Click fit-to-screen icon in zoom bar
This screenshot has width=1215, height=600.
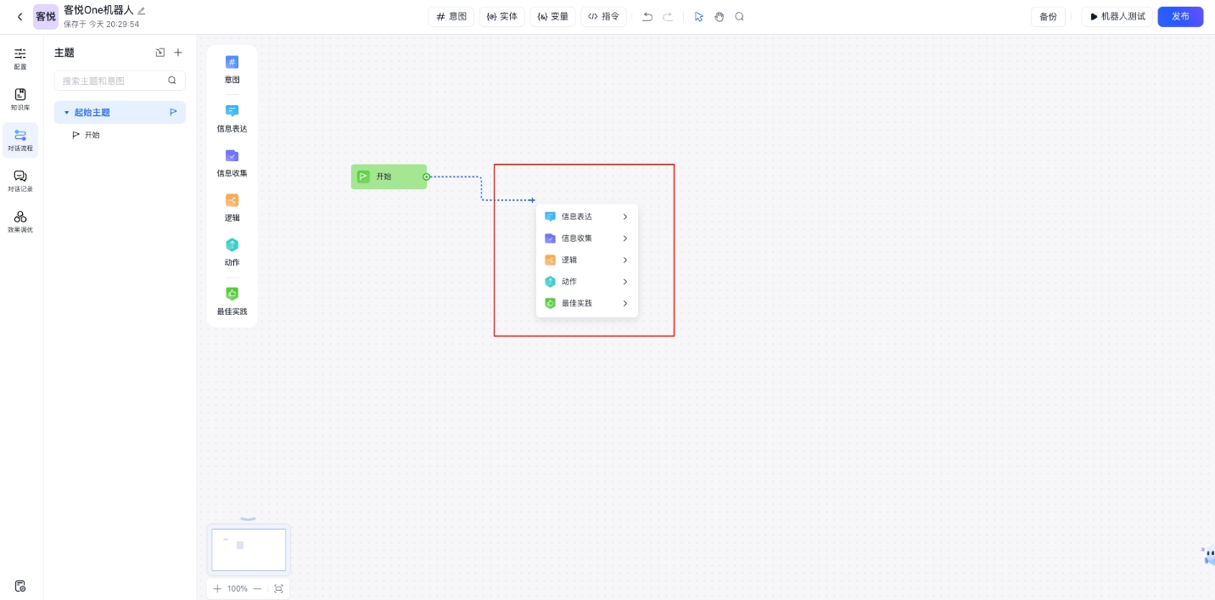pos(278,589)
